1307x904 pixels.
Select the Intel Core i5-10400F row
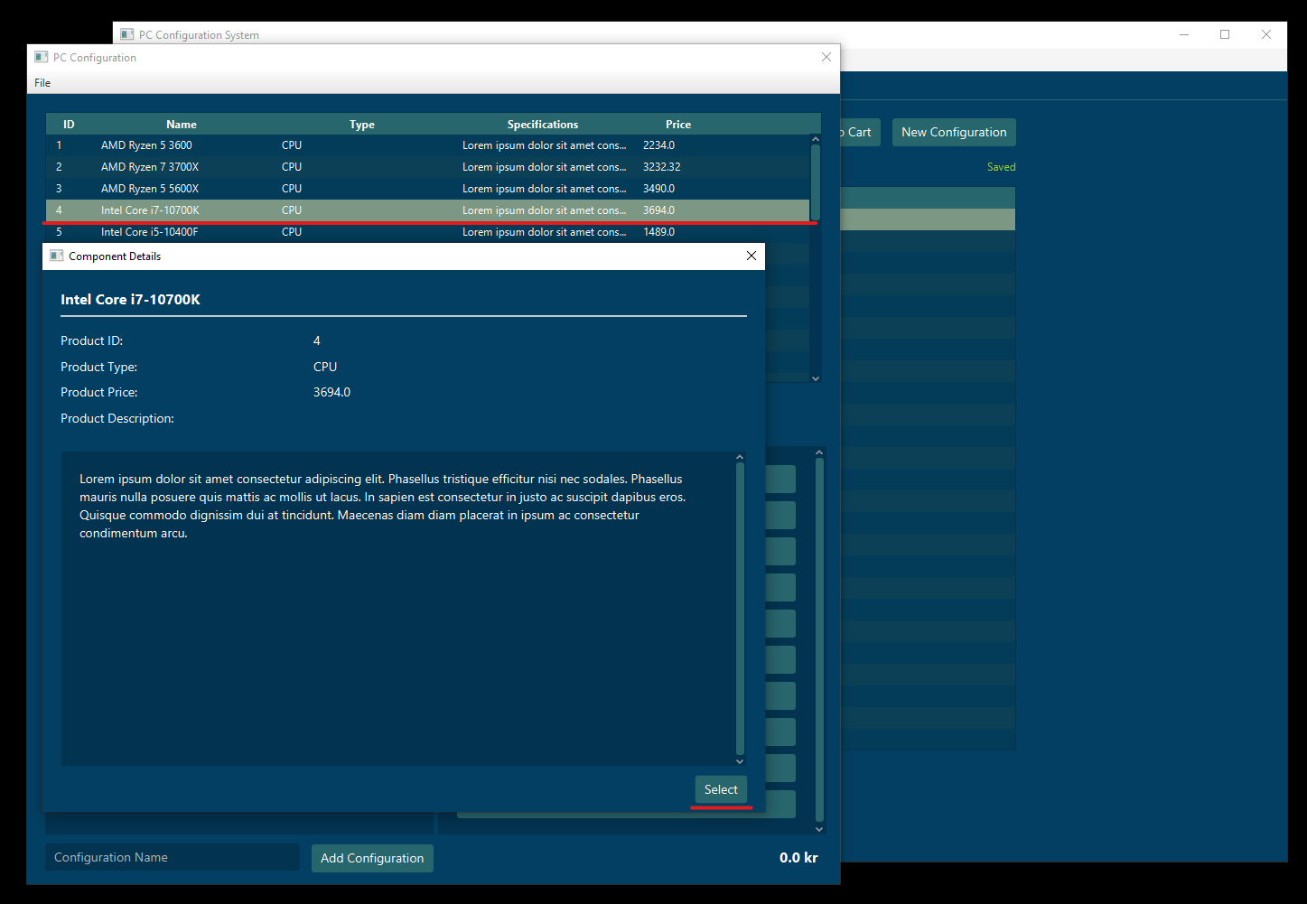(x=427, y=232)
